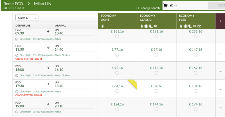Choose Economy Flex €194,16 fare at 19:00
This screenshot has width=225, height=117.
coord(195,109)
